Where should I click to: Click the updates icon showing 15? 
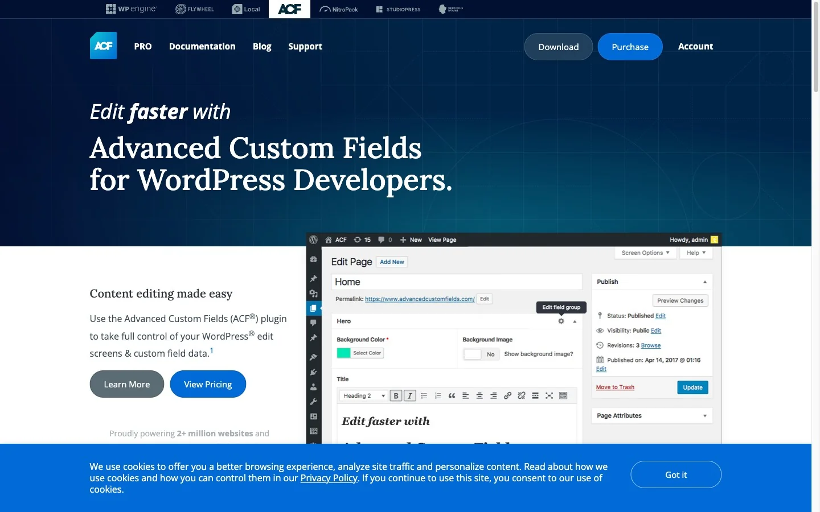point(362,240)
